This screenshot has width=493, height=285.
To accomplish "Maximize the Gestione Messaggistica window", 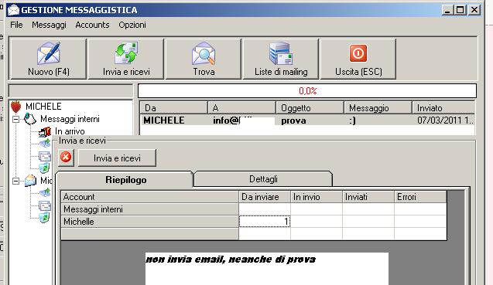I will point(460,10).
